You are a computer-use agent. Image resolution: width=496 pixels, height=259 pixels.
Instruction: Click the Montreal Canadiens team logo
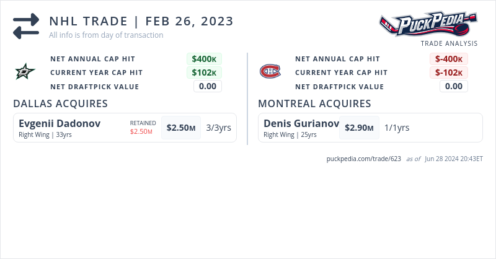pos(270,72)
